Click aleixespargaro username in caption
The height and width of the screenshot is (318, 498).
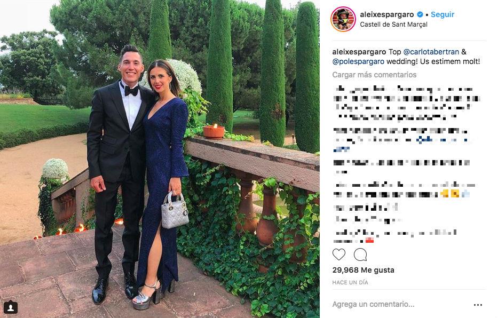click(359, 52)
